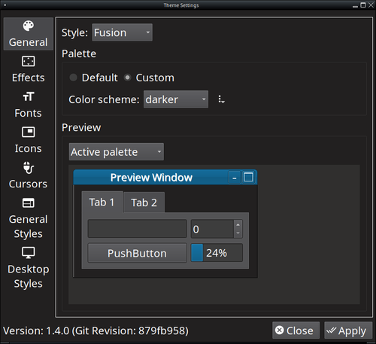Select the Default palette radio button
Image resolution: width=376 pixels, height=344 pixels.
(73, 78)
